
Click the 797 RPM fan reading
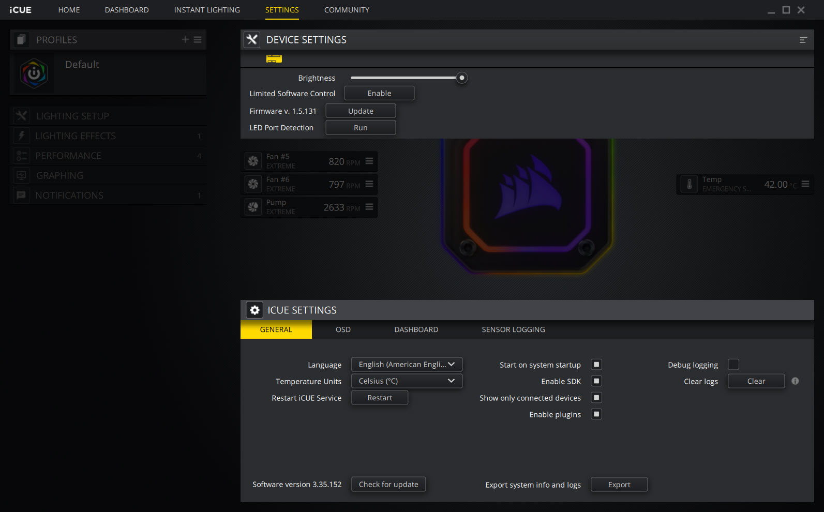344,185
